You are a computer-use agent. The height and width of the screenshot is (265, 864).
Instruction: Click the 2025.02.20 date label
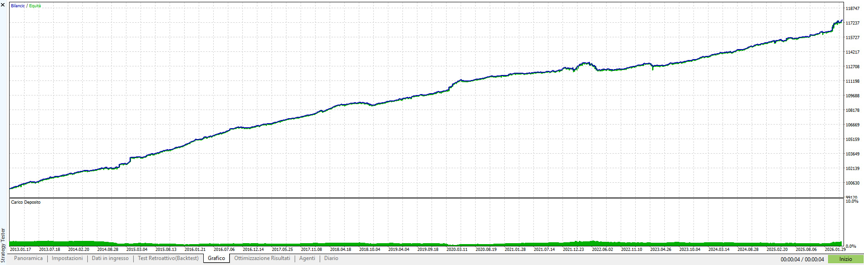point(777,249)
